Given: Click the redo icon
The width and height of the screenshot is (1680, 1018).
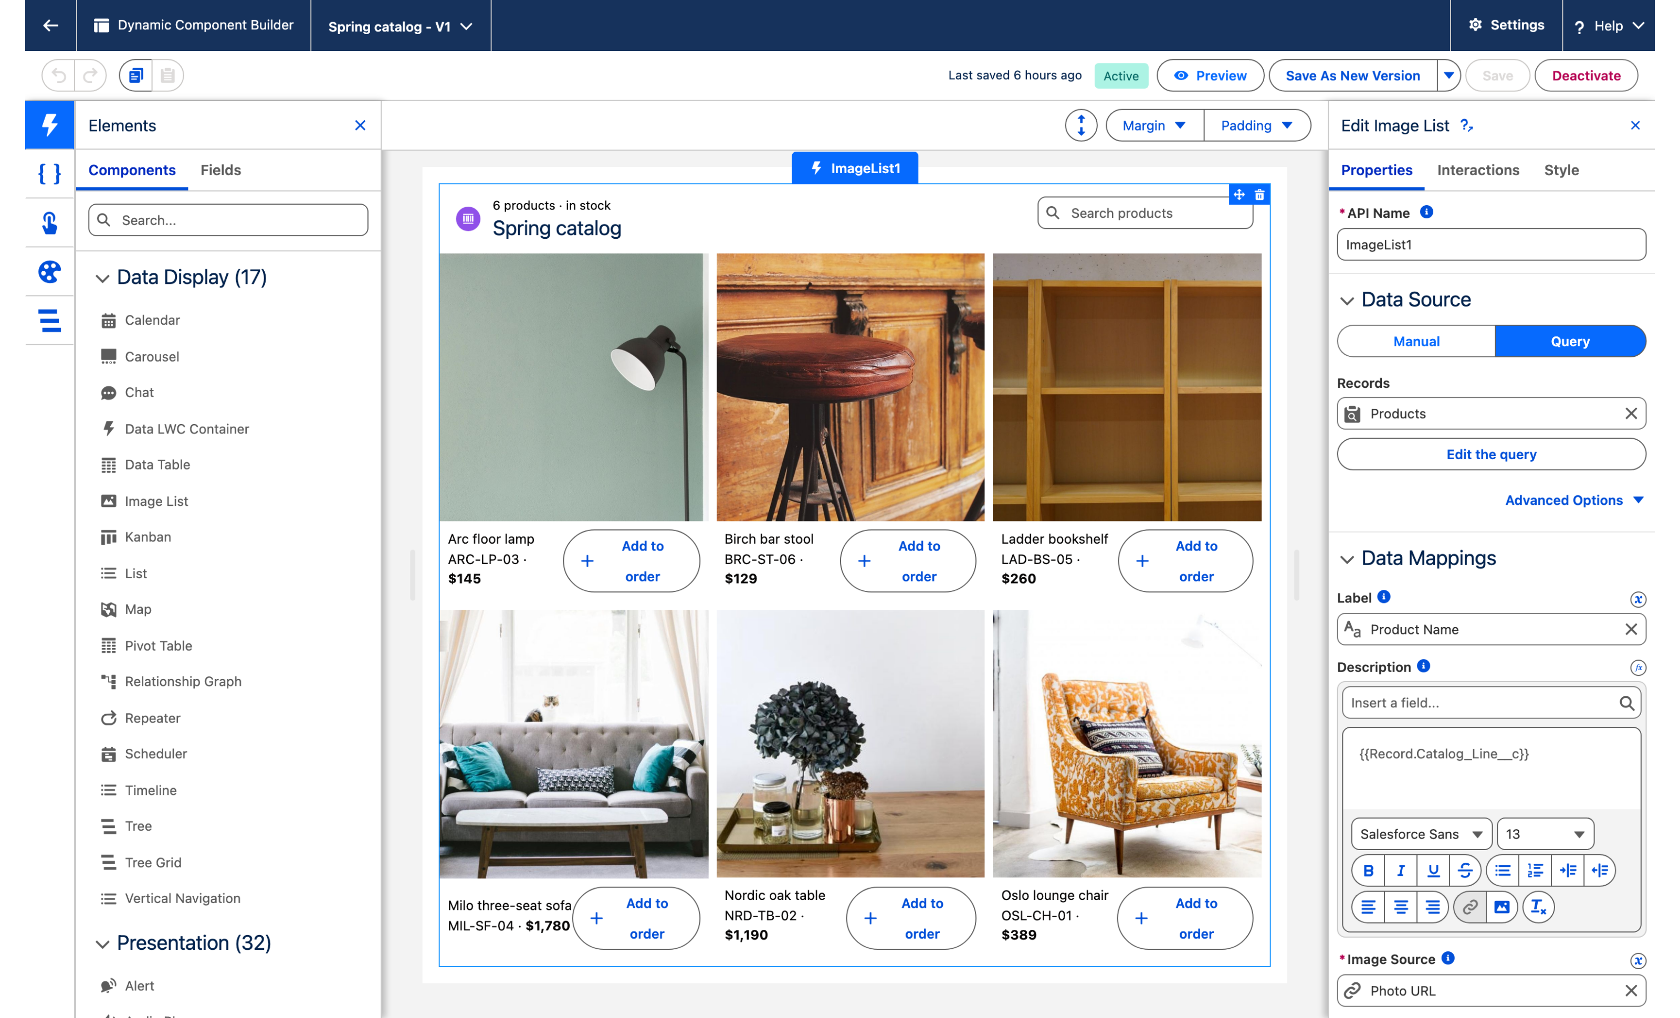Looking at the screenshot, I should click(x=90, y=75).
